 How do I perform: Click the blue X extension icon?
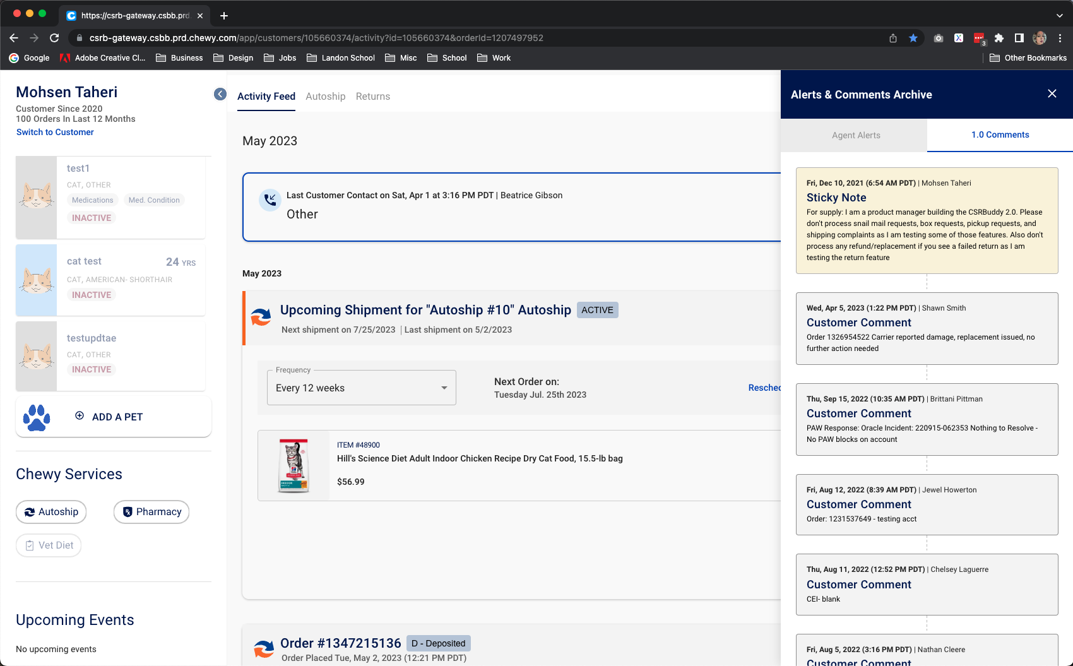[x=959, y=38]
